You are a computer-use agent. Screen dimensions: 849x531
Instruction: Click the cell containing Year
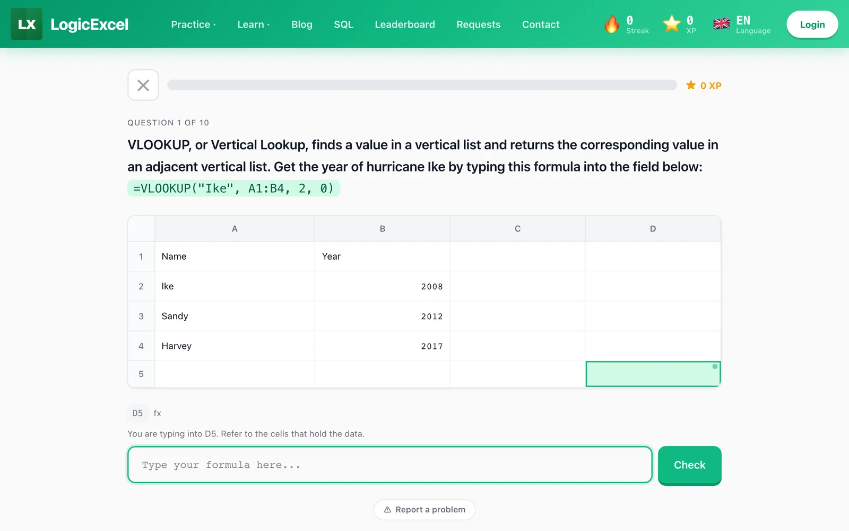(x=383, y=256)
